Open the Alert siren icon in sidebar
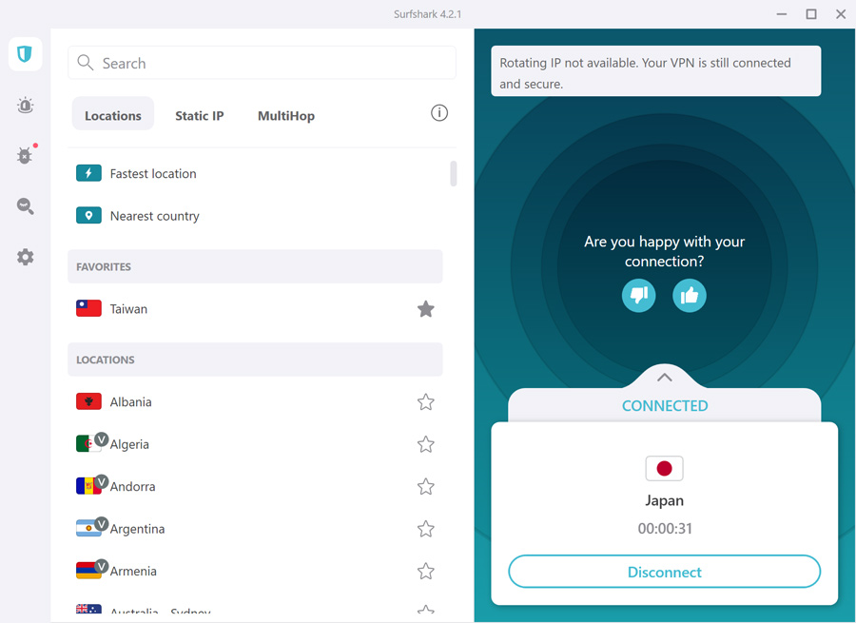Screen dimensions: 856x623 25,105
